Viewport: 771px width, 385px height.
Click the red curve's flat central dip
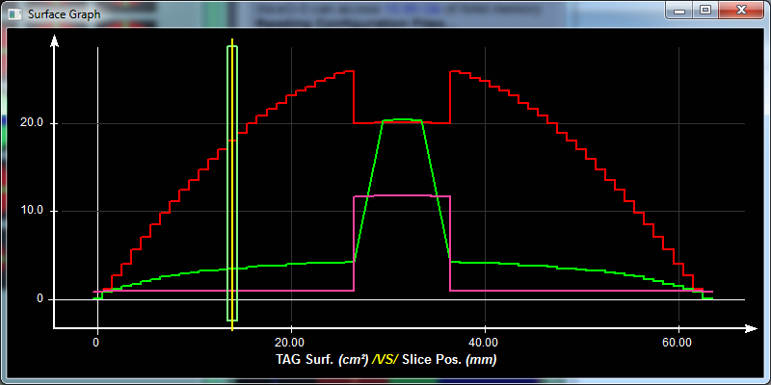click(x=402, y=123)
